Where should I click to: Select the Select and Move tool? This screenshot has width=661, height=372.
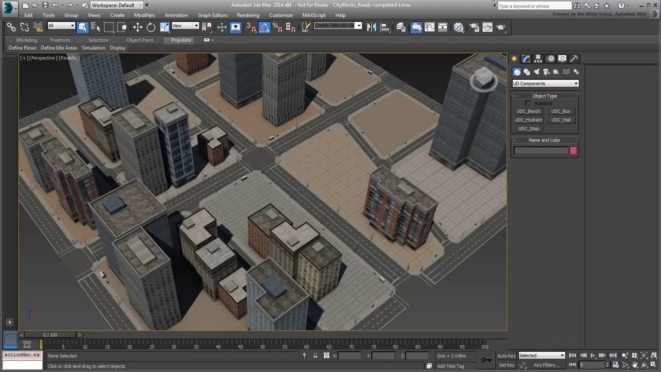[137, 27]
